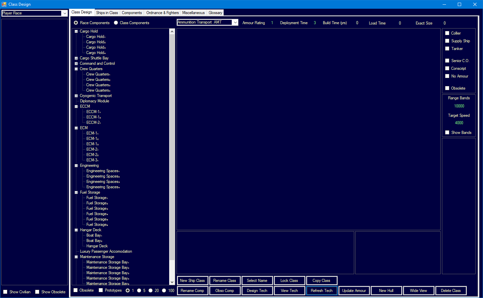Click the Refresh Tech button

click(322, 291)
